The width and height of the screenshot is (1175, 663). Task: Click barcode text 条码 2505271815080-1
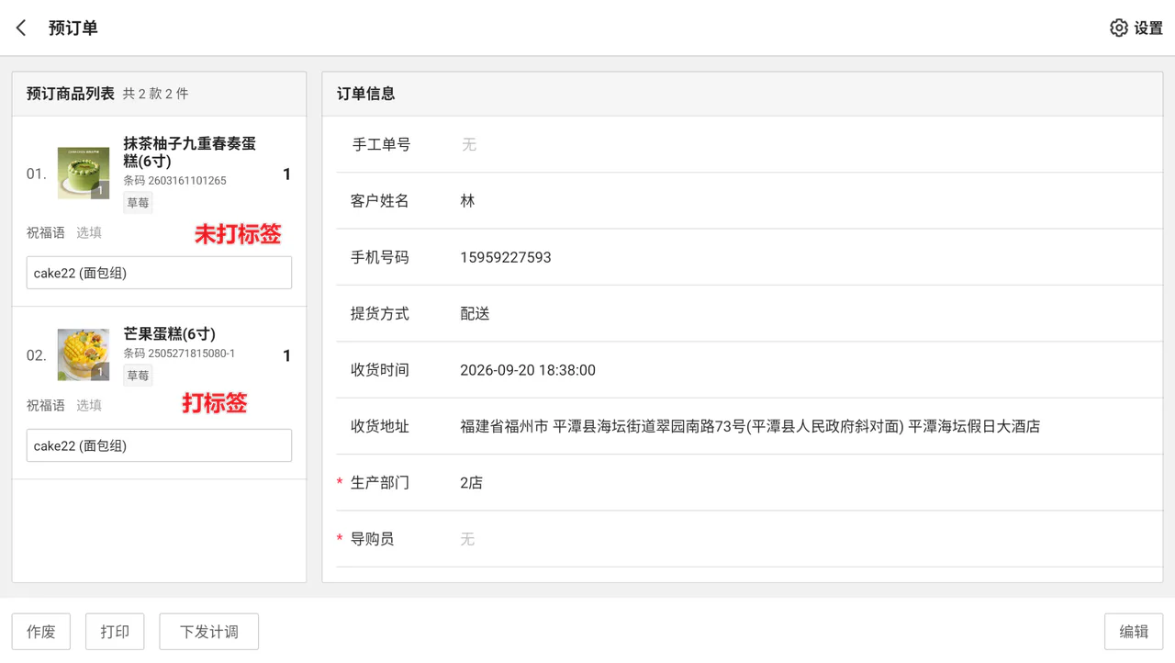click(180, 354)
